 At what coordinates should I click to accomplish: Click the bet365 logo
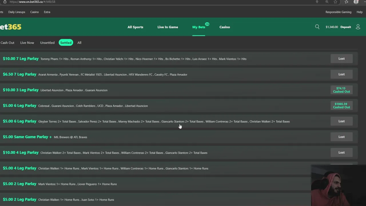11,27
